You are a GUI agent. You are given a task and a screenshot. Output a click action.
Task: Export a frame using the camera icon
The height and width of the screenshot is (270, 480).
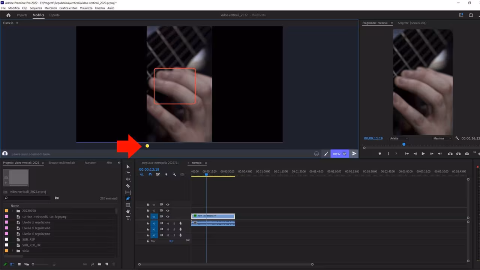[466, 153]
